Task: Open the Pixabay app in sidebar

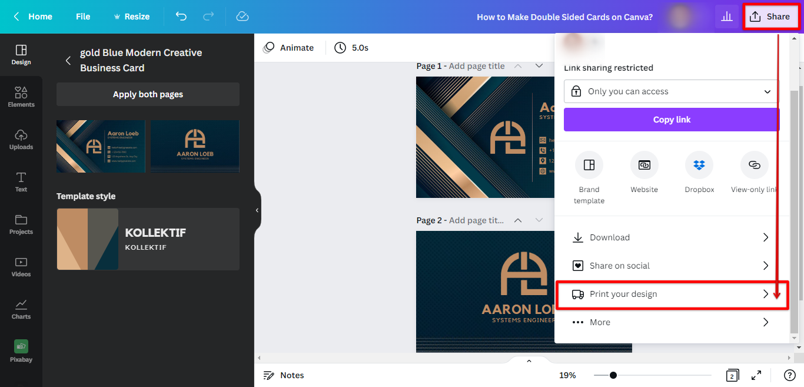Action: pyautogui.click(x=21, y=351)
